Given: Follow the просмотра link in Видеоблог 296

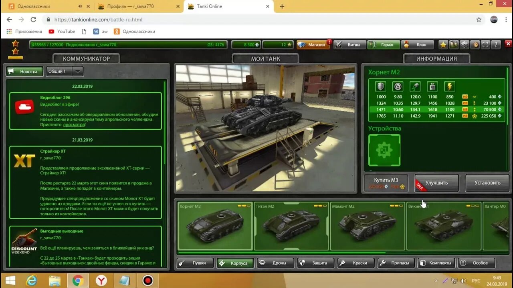Looking at the screenshot, I should (x=73, y=124).
